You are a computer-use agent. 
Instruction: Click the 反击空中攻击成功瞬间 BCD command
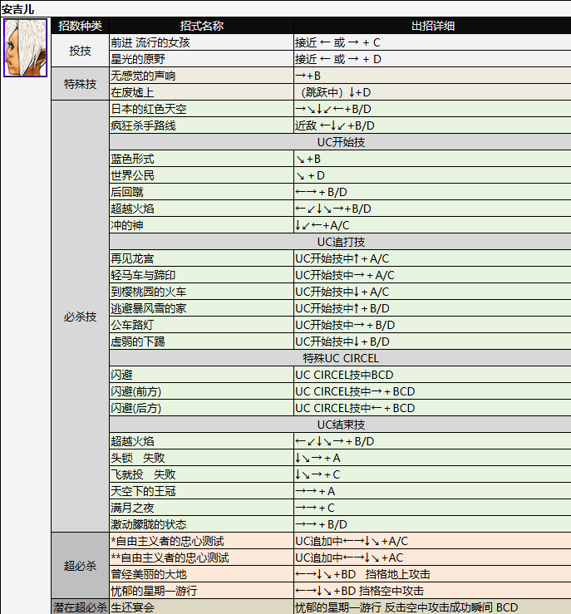pos(451,607)
